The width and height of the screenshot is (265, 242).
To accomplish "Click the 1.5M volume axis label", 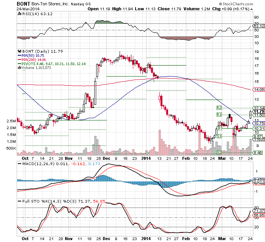I will (x=11, y=134).
